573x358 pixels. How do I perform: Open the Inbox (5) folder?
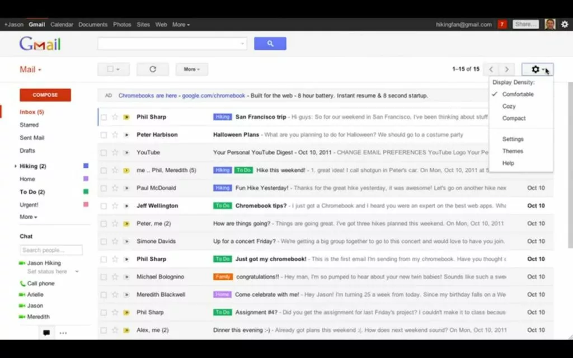pos(32,112)
